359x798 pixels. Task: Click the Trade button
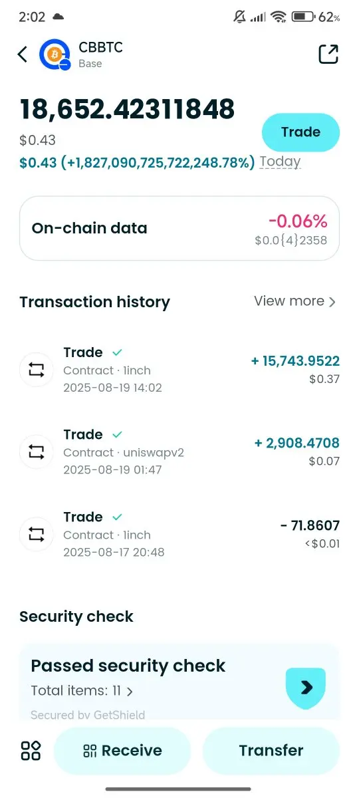300,132
